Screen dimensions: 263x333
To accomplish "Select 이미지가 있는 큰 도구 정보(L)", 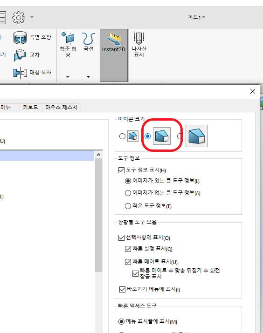I will point(128,181).
